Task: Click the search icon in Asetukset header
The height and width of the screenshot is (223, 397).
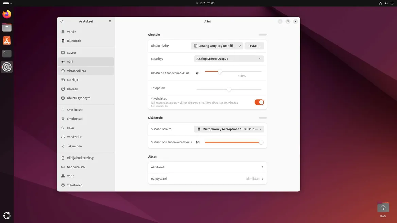Action: coord(62,21)
